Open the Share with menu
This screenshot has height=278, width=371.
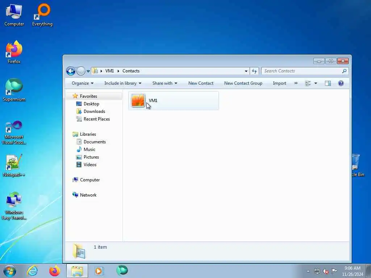point(165,83)
